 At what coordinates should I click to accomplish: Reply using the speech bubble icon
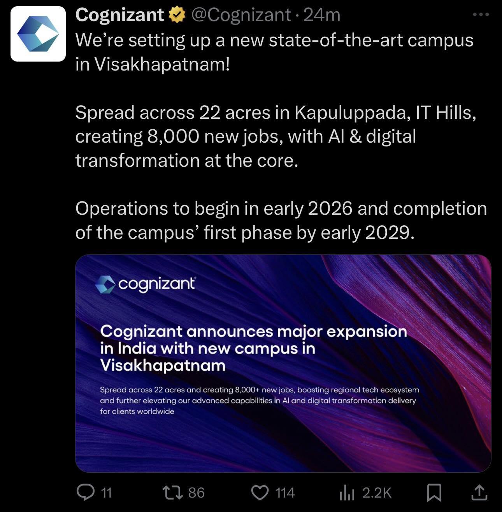86,492
